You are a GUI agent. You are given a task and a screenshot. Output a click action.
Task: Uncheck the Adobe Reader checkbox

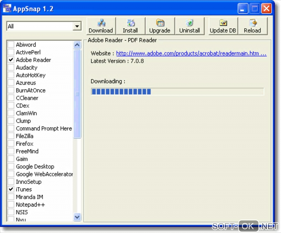[11, 60]
